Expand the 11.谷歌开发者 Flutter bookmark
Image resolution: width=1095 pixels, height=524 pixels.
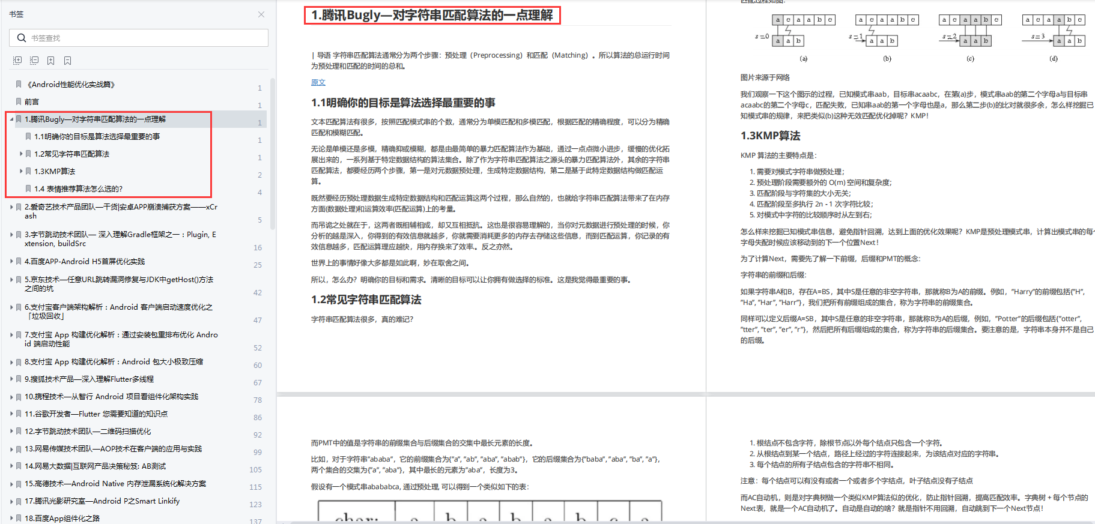click(11, 414)
